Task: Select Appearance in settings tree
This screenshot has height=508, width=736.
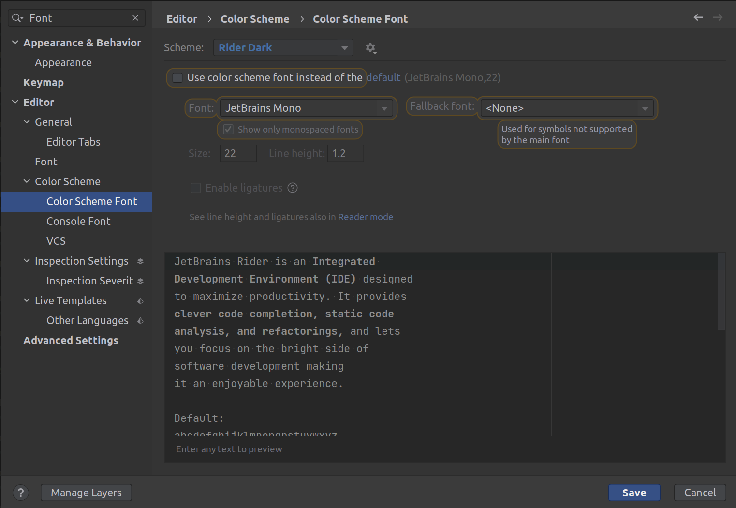Action: point(63,62)
